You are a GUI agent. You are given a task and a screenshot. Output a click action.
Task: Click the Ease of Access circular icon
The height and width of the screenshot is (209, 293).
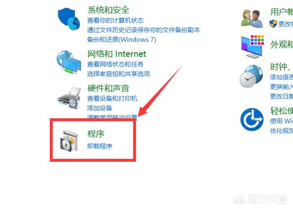252,120
